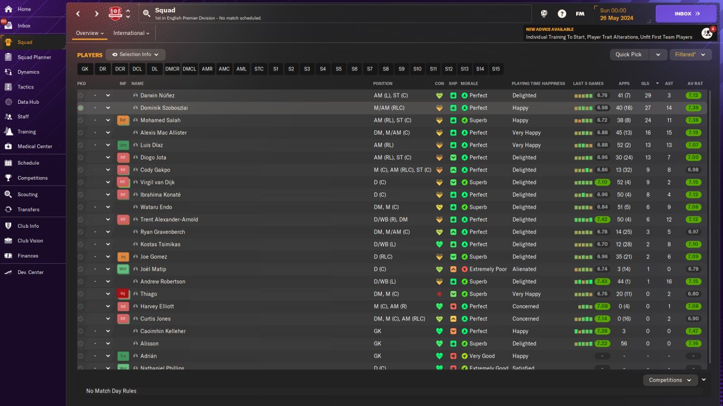Open Squad Planner in the sidebar
Viewport: 723px width, 406px height.
pos(33,57)
